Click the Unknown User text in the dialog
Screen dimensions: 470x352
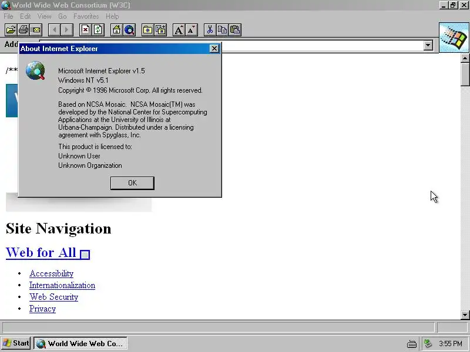(79, 156)
